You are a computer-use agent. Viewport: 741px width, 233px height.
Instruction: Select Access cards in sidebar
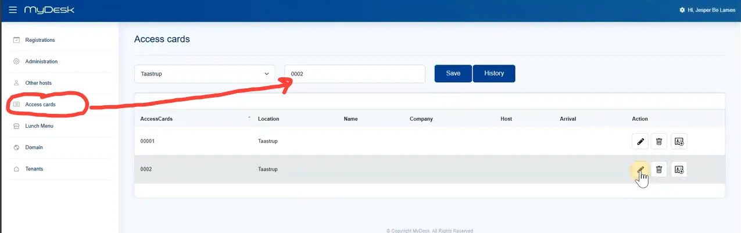pyautogui.click(x=41, y=105)
